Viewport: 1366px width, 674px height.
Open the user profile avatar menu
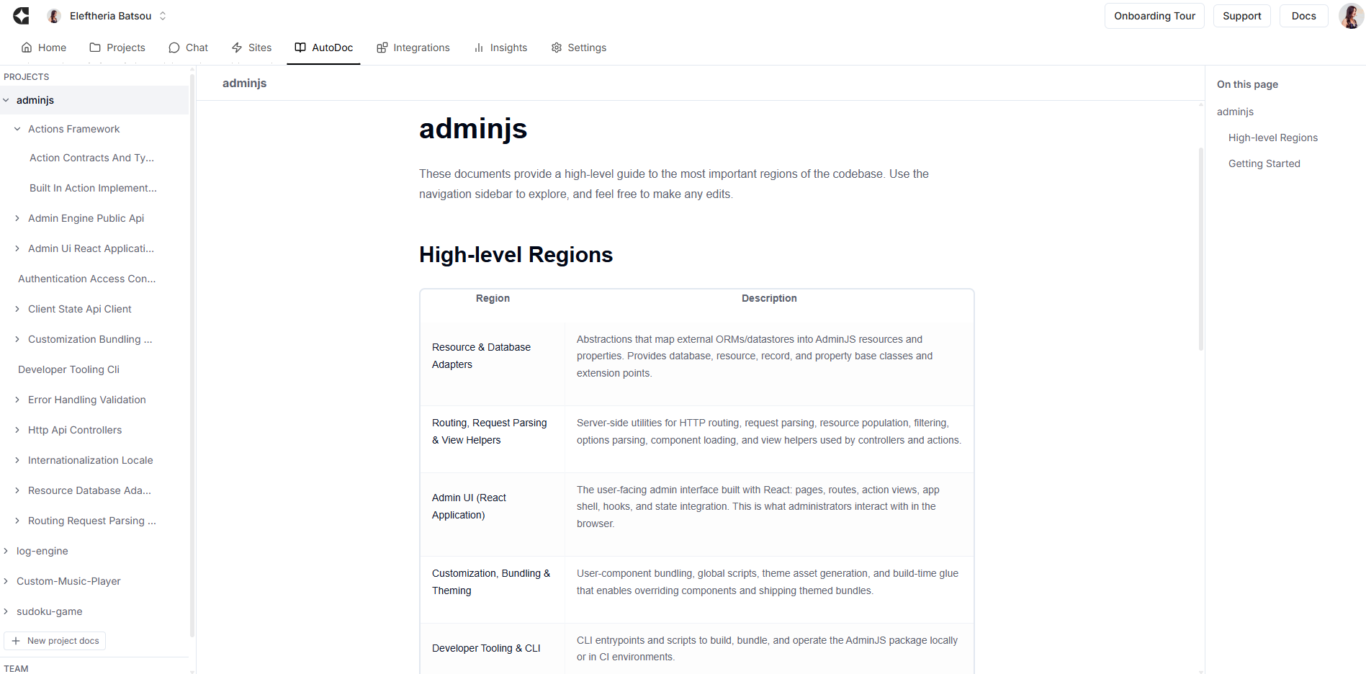[x=1349, y=16]
